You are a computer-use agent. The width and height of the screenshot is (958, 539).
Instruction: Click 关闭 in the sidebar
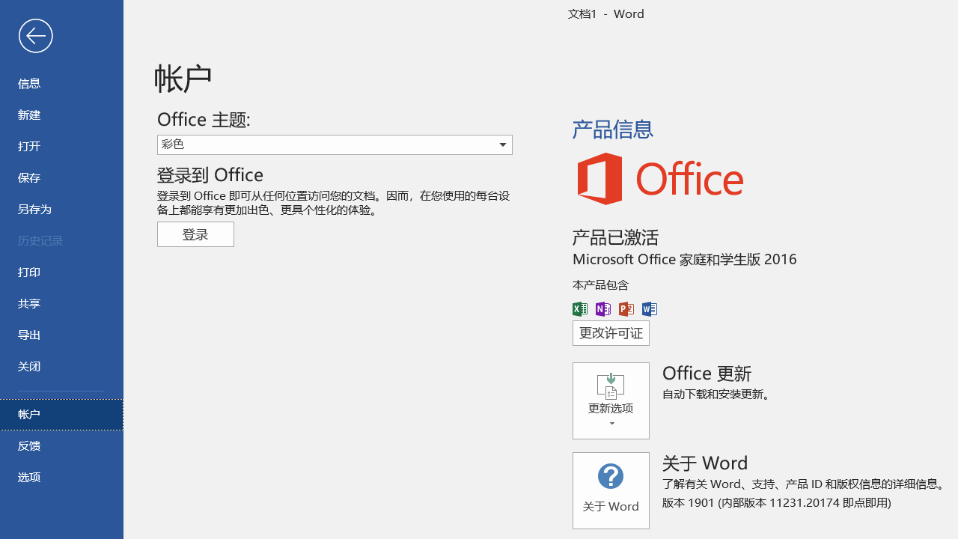pos(61,367)
